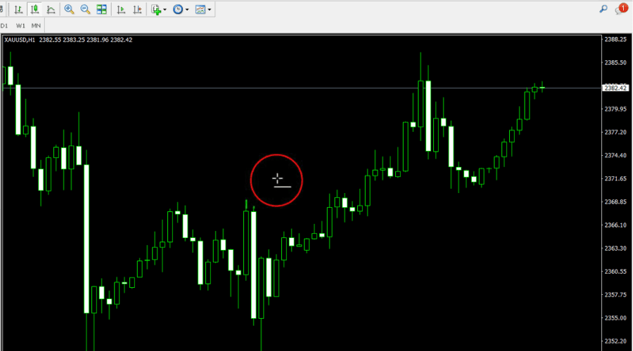
Task: Select the D1 daily timeframe
Action: (4, 26)
